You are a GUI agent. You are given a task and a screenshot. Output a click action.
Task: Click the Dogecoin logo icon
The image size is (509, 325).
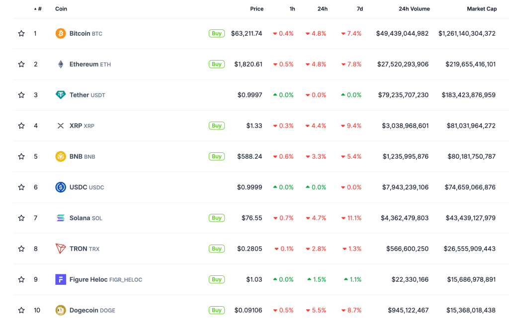(60, 311)
